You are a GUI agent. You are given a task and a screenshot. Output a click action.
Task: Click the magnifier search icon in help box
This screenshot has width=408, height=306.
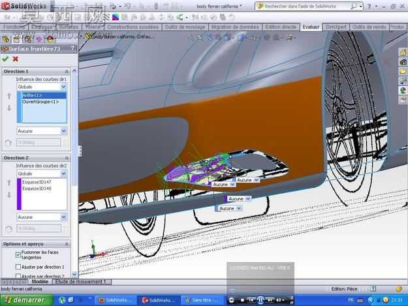tap(353, 6)
